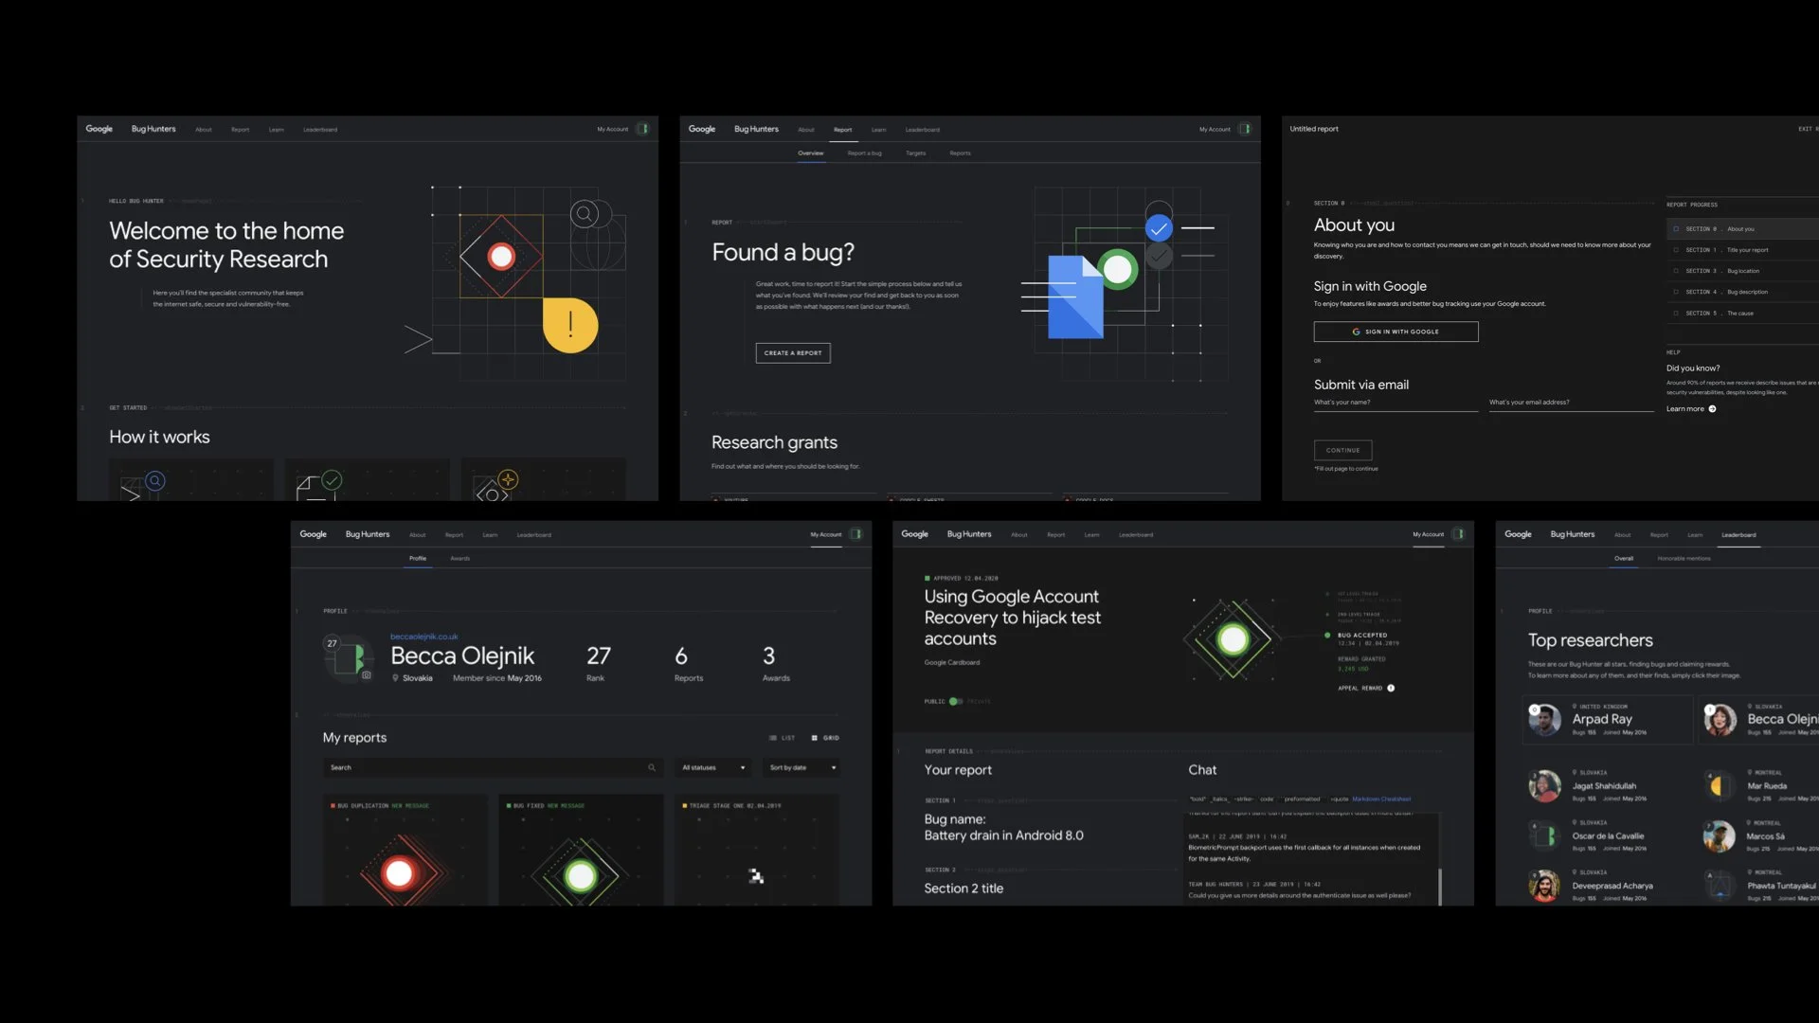
Task: Open the account avatar icon on the Found a bug screen
Action: pyautogui.click(x=1245, y=129)
